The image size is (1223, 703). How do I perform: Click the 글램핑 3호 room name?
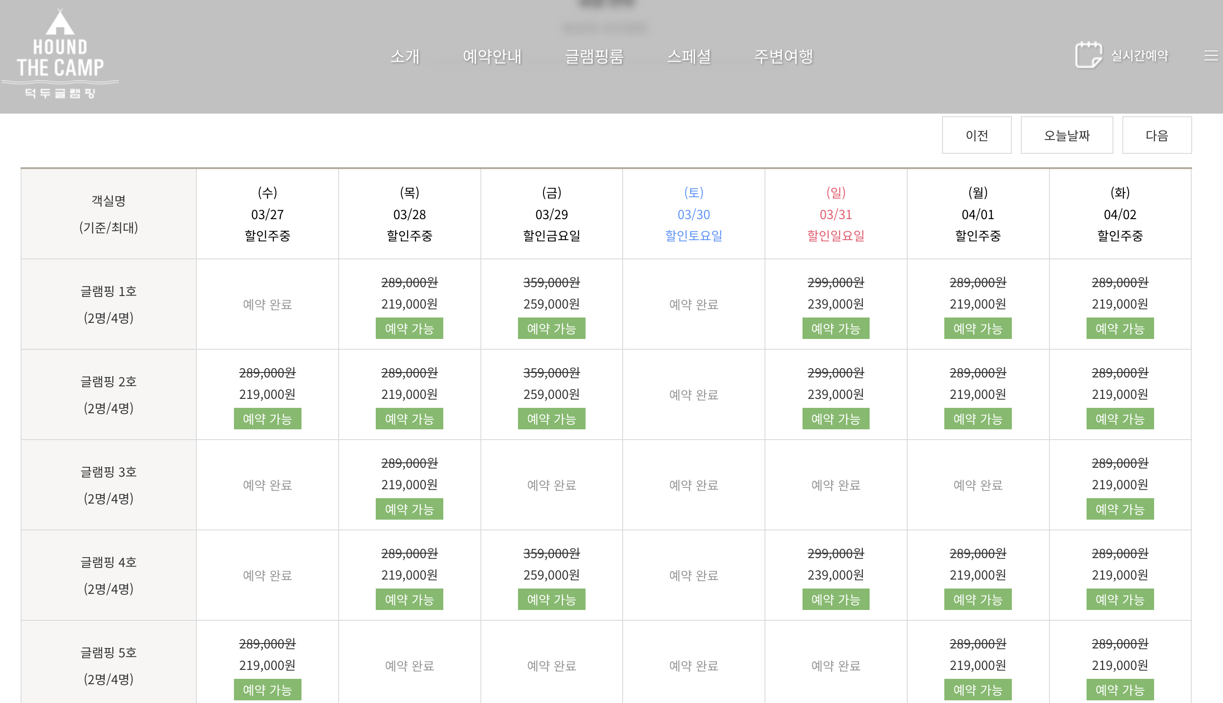pos(108,472)
